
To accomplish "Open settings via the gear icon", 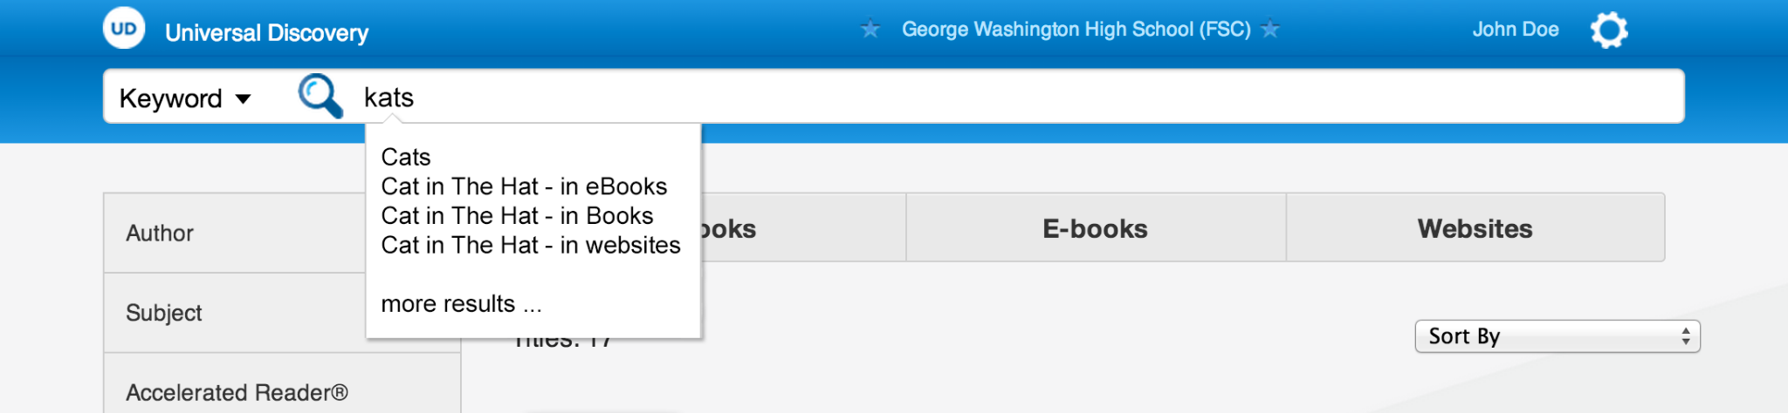I will [x=1609, y=30].
